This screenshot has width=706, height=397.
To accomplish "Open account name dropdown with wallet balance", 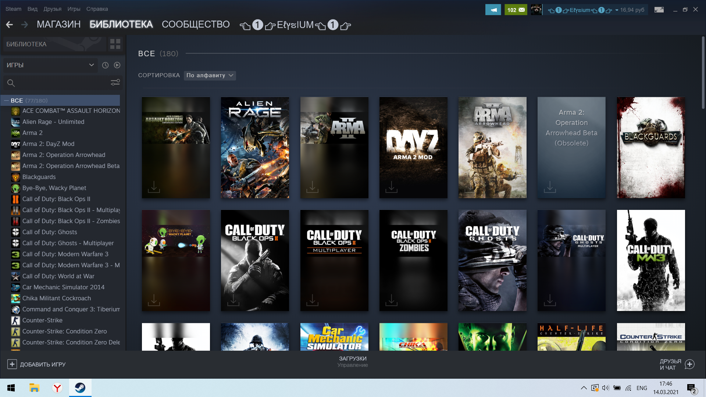I will pyautogui.click(x=596, y=10).
